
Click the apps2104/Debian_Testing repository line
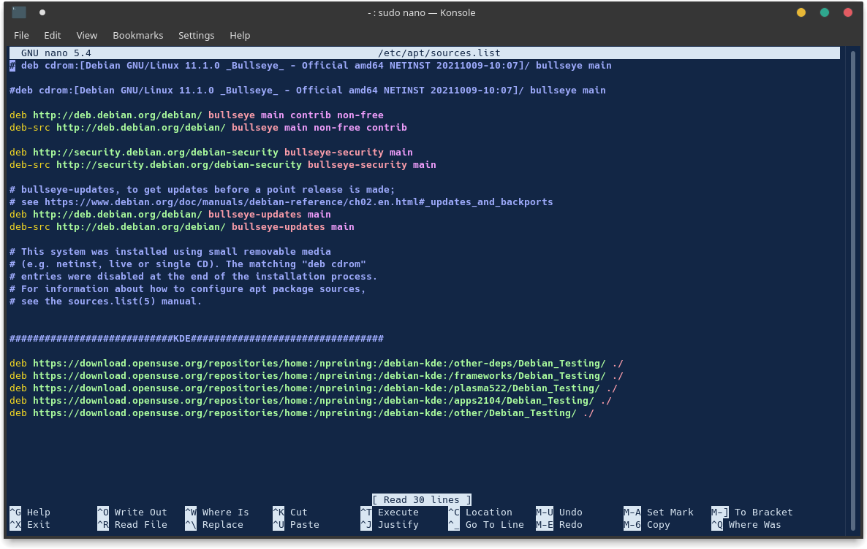click(x=311, y=400)
